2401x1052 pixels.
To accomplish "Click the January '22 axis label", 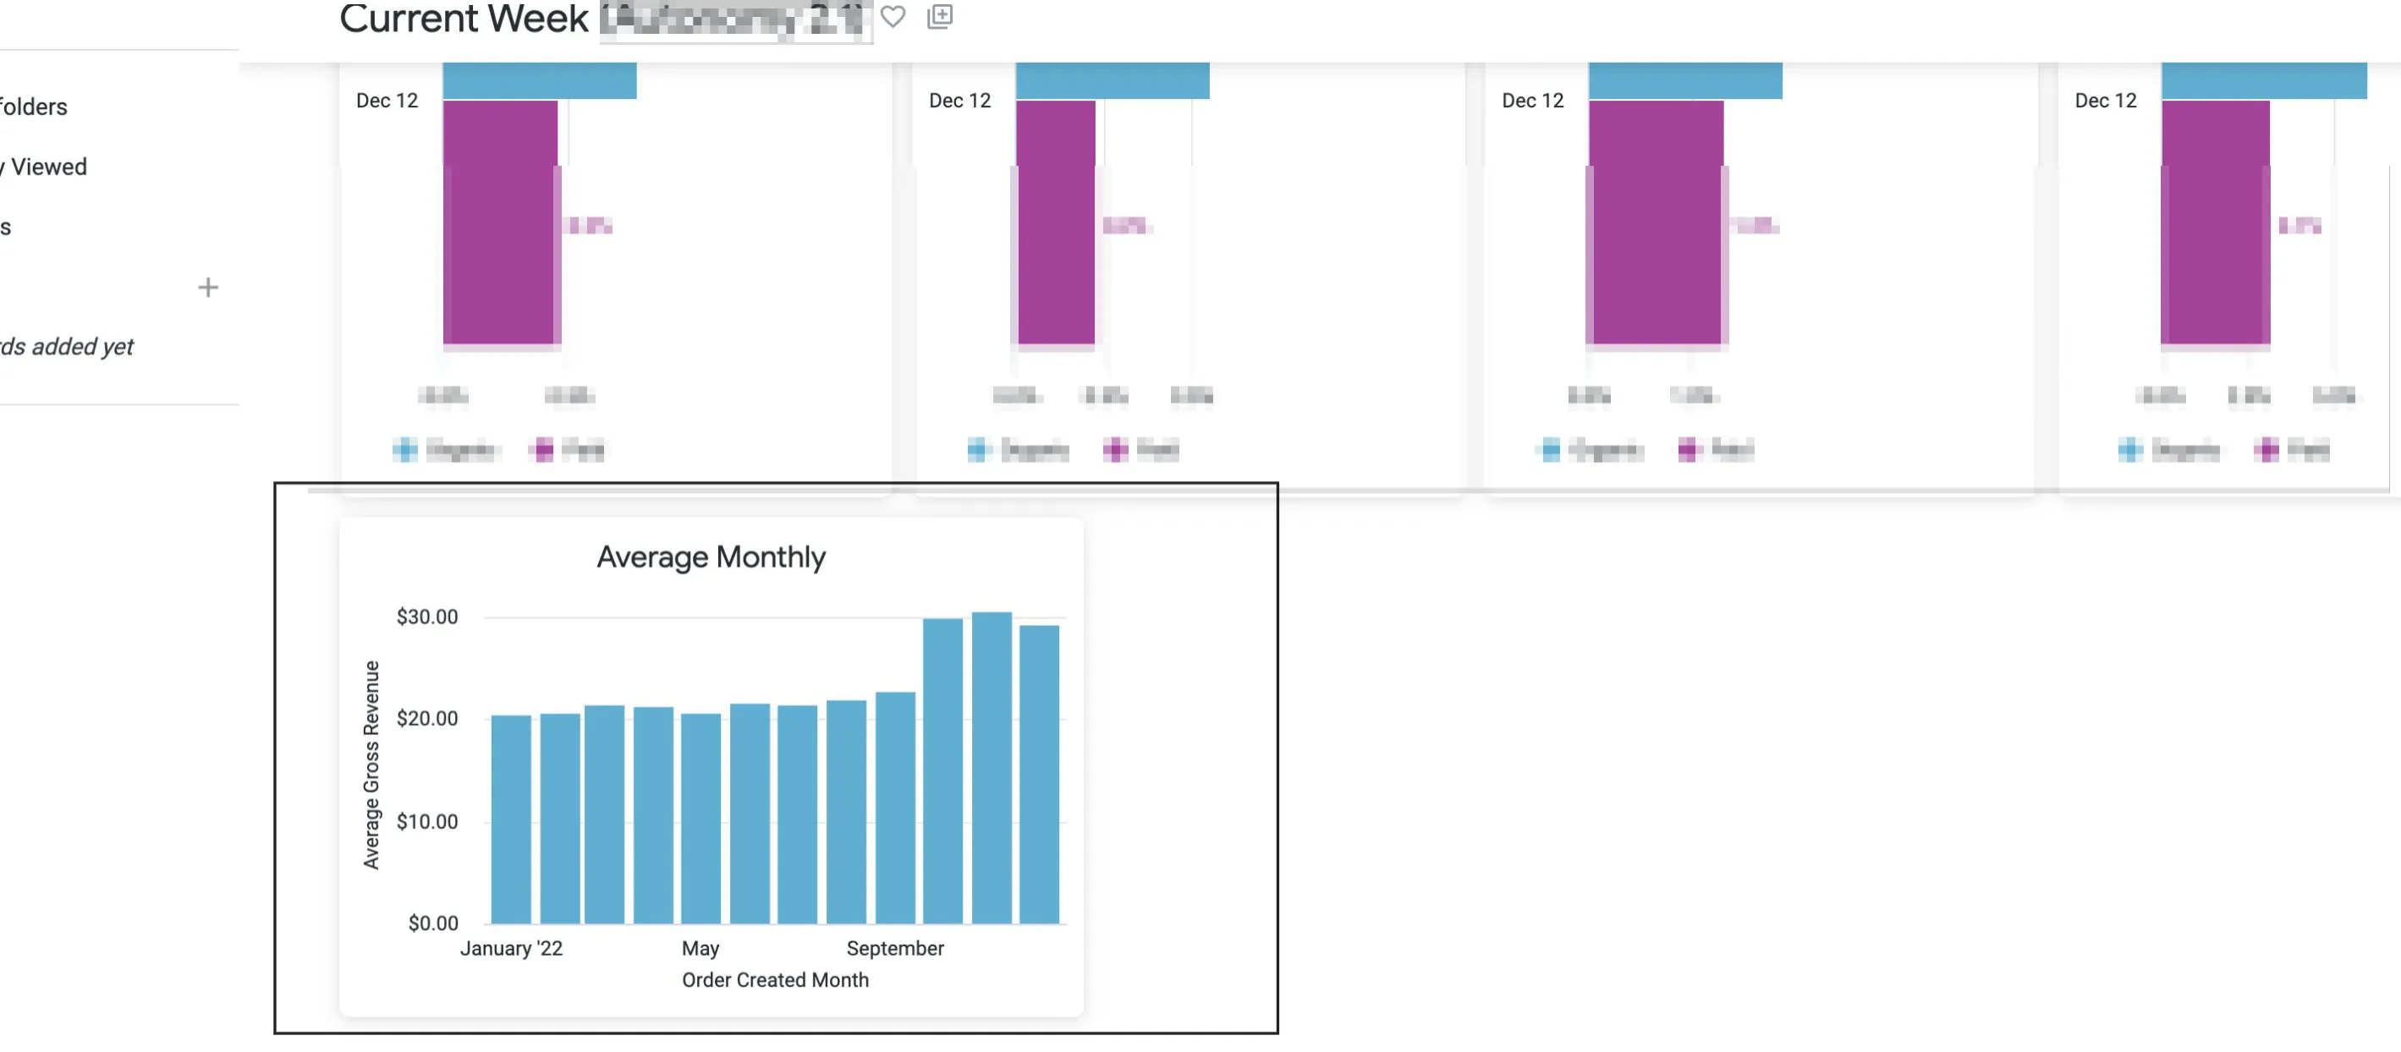I will point(512,949).
